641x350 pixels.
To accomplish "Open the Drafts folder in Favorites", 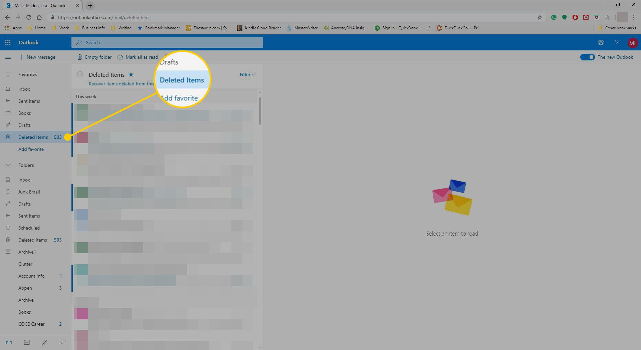I will [35, 125].
